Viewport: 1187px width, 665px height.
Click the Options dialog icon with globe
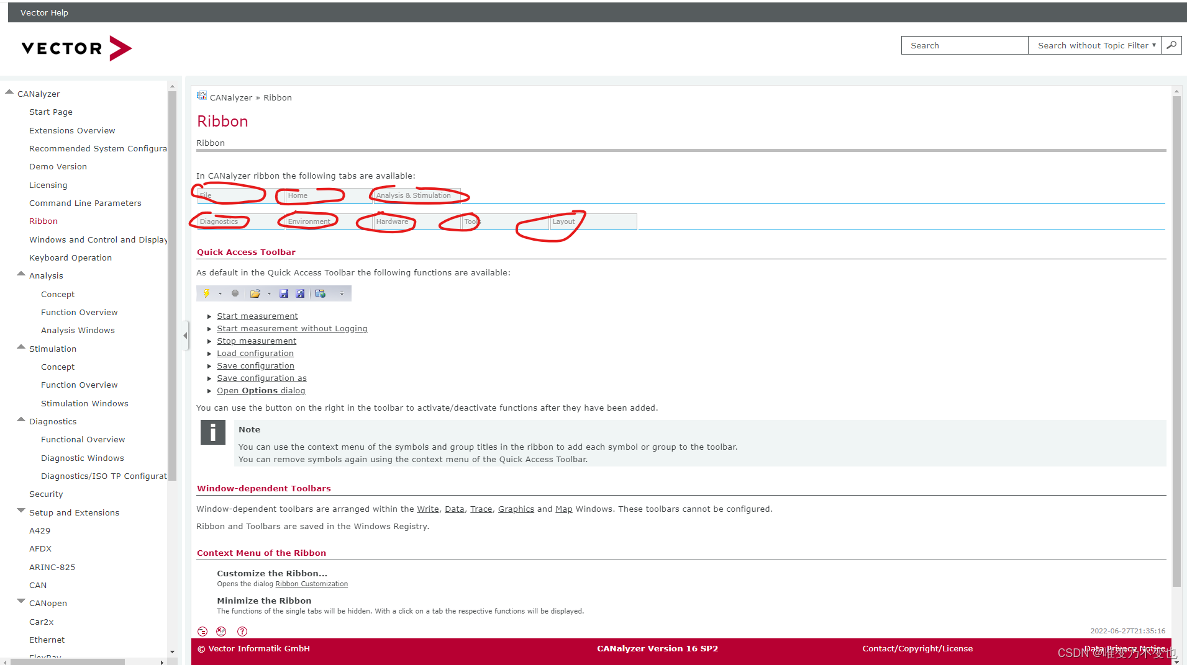(321, 293)
